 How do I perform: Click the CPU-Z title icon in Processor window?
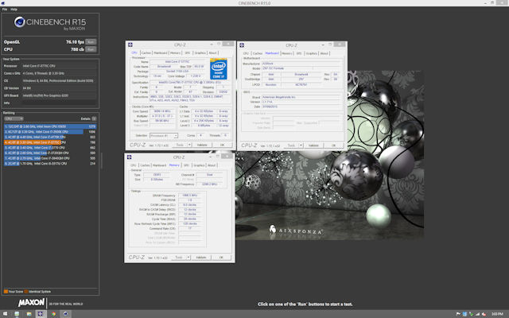pyautogui.click(x=130, y=45)
